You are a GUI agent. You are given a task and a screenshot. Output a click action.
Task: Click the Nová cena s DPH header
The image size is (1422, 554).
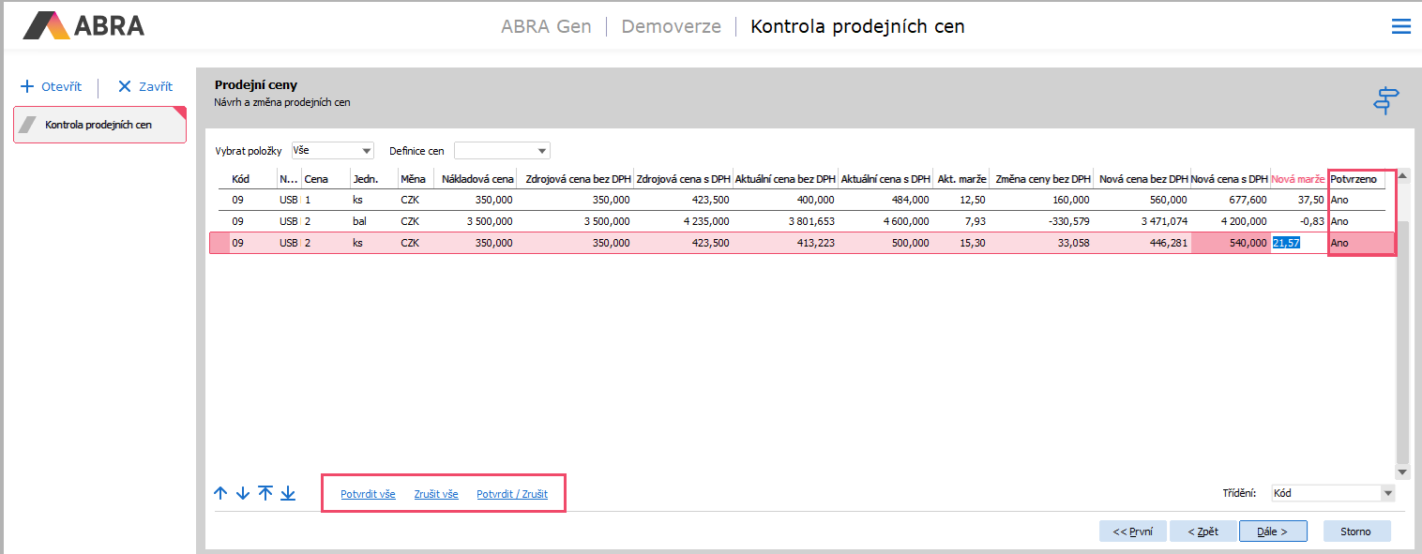(1230, 179)
